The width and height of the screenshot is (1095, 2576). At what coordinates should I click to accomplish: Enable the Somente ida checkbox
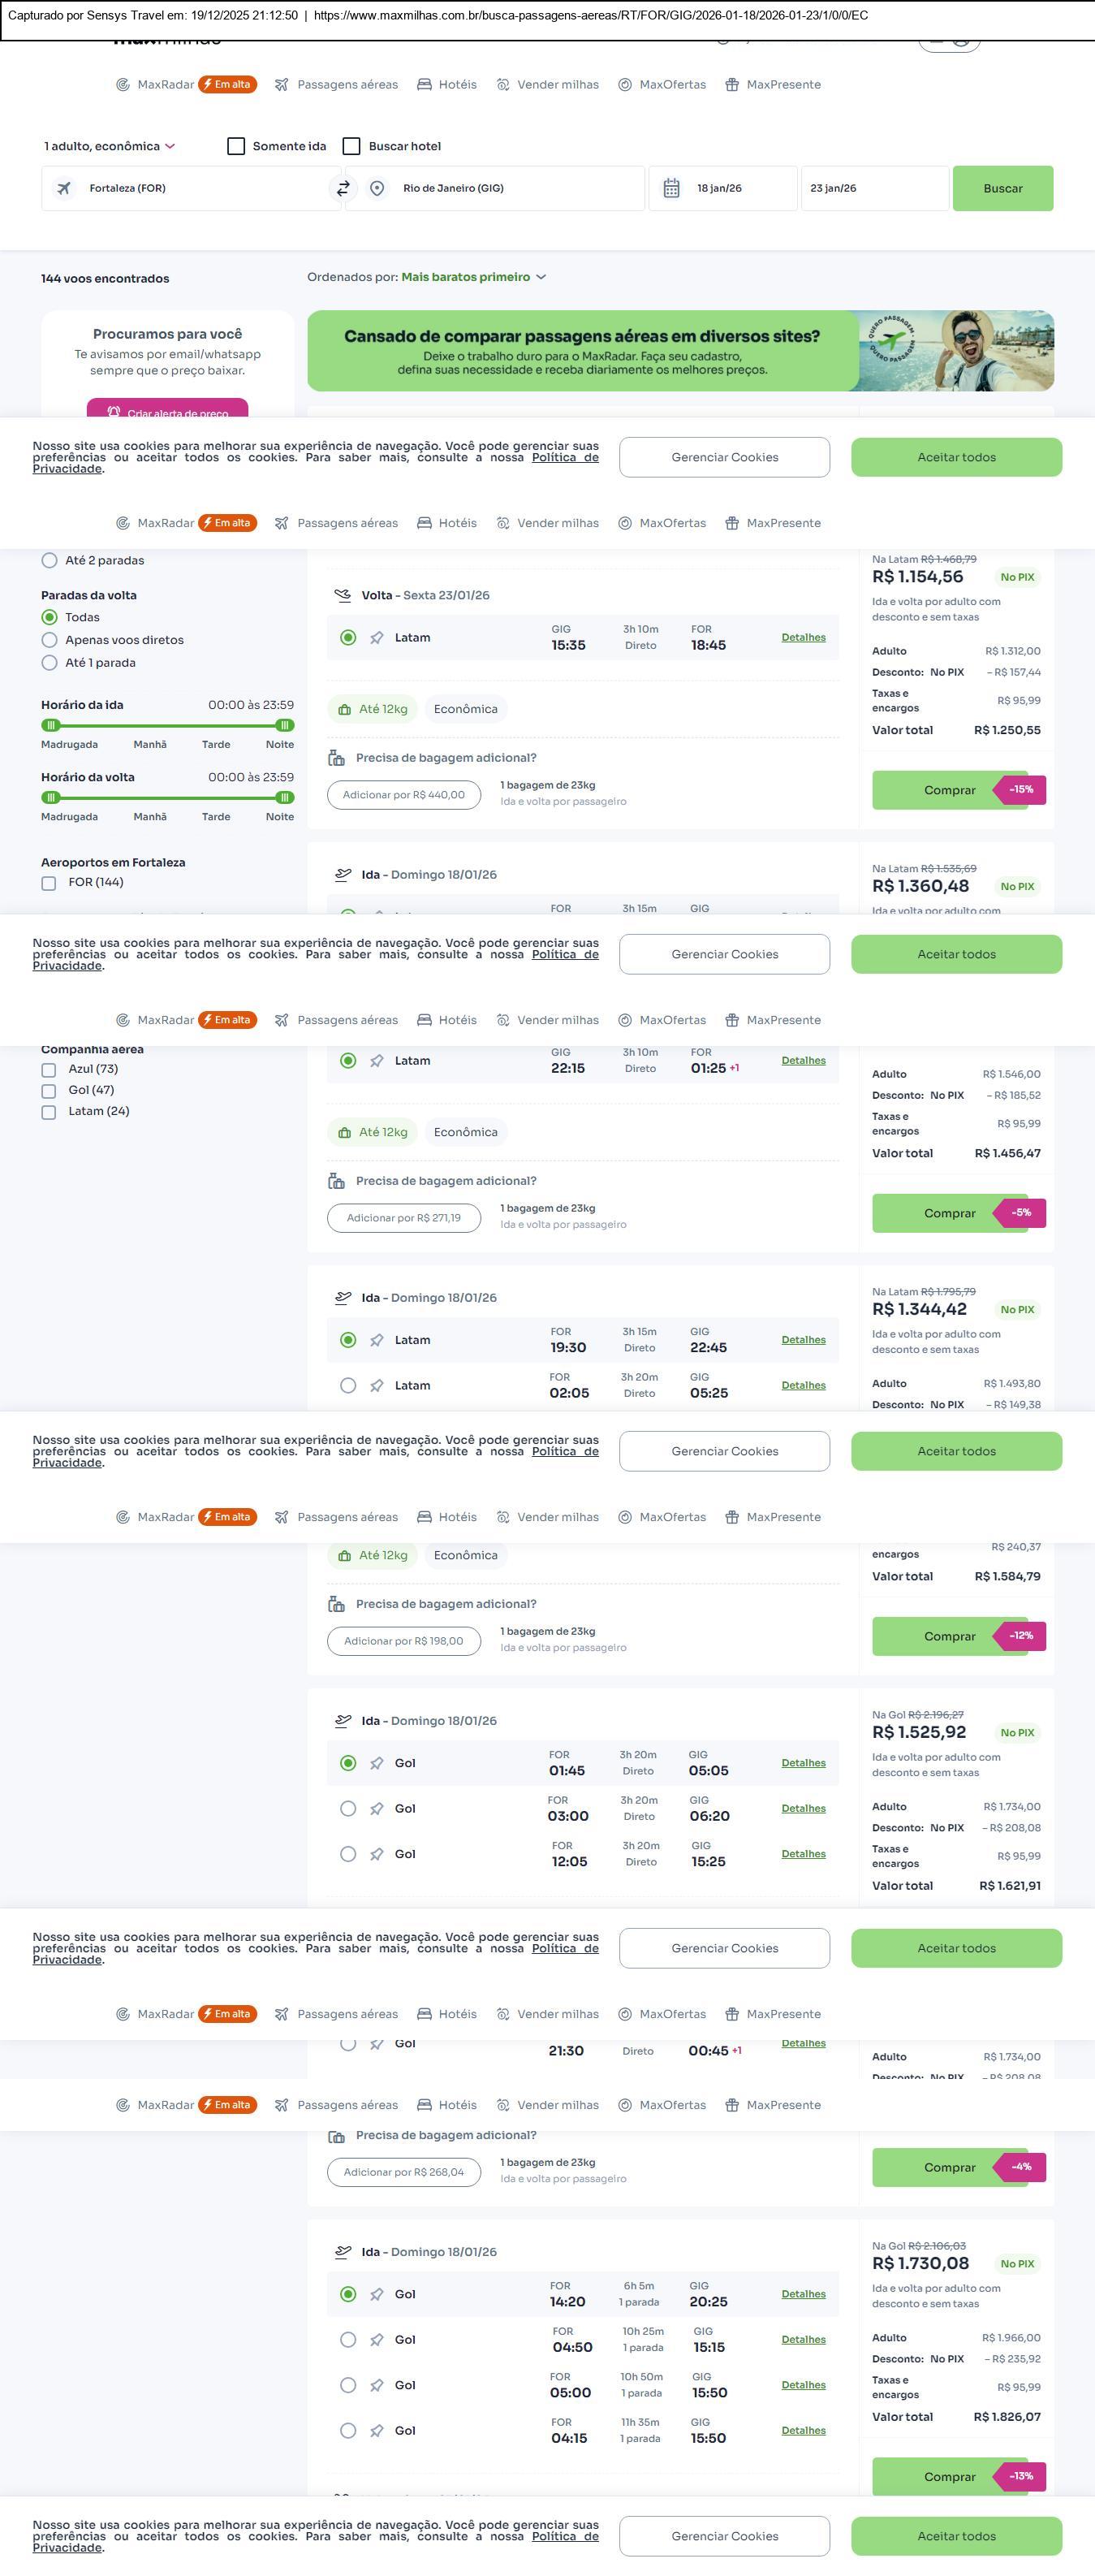237,146
